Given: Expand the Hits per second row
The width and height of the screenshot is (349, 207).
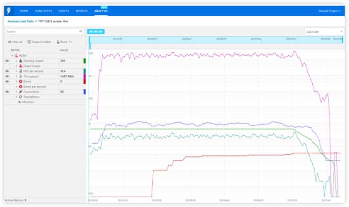Looking at the screenshot, I should pyautogui.click(x=17, y=71).
